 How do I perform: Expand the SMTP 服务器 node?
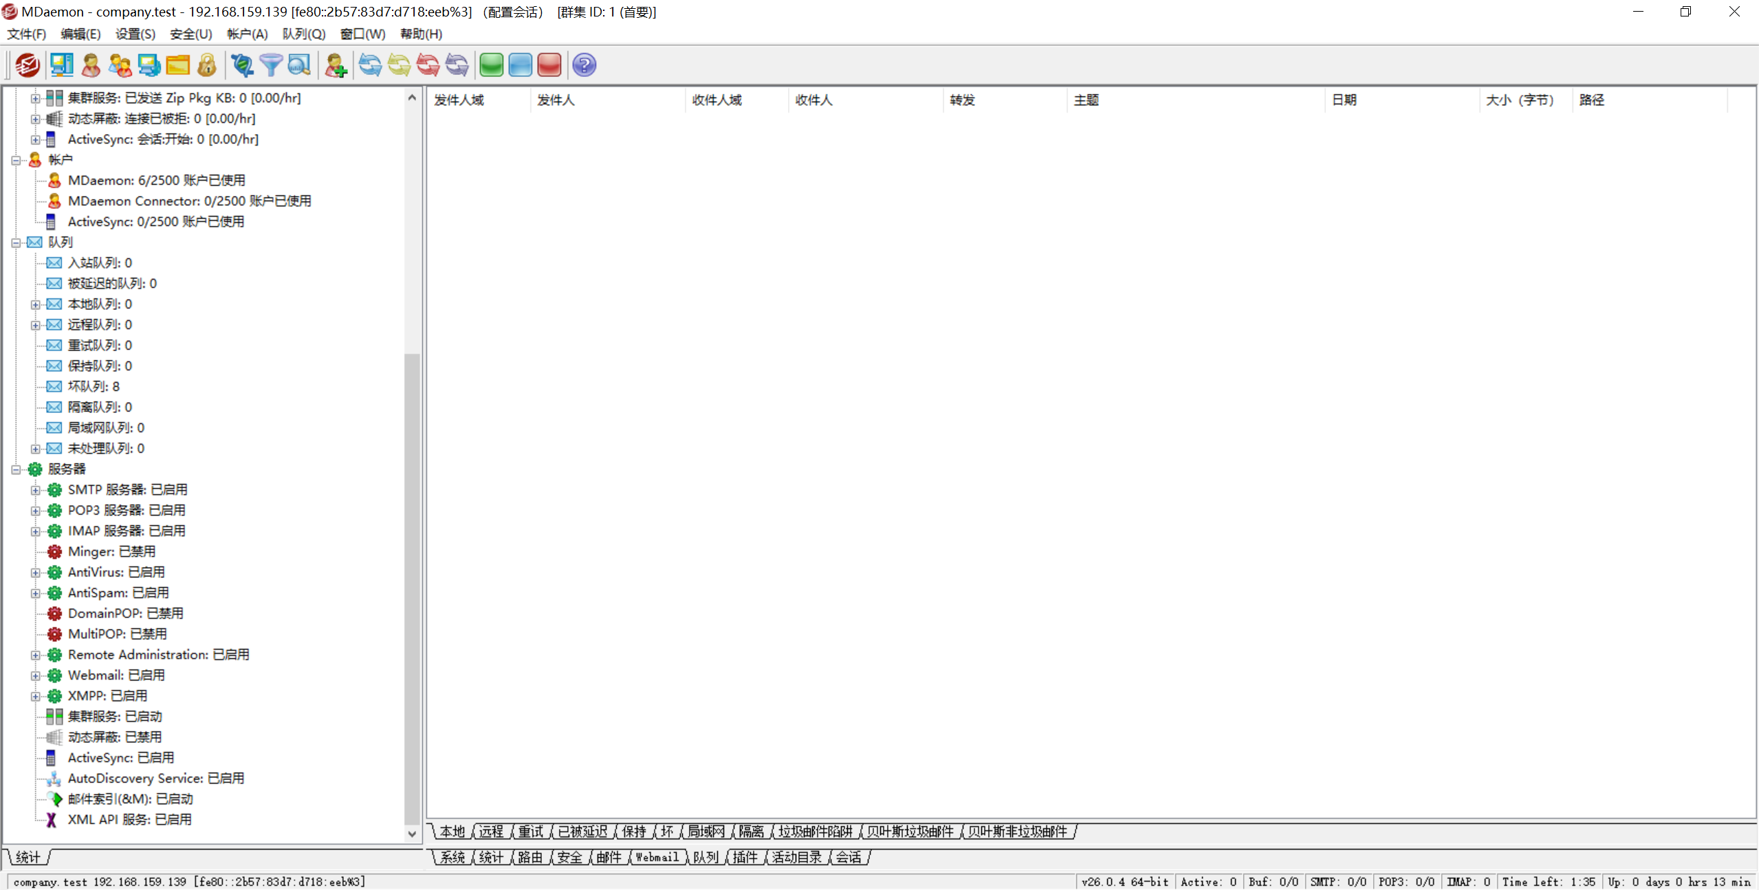pos(35,490)
